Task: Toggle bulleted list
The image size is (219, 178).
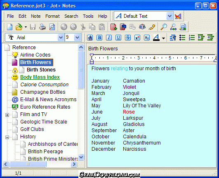Action: 182,38
